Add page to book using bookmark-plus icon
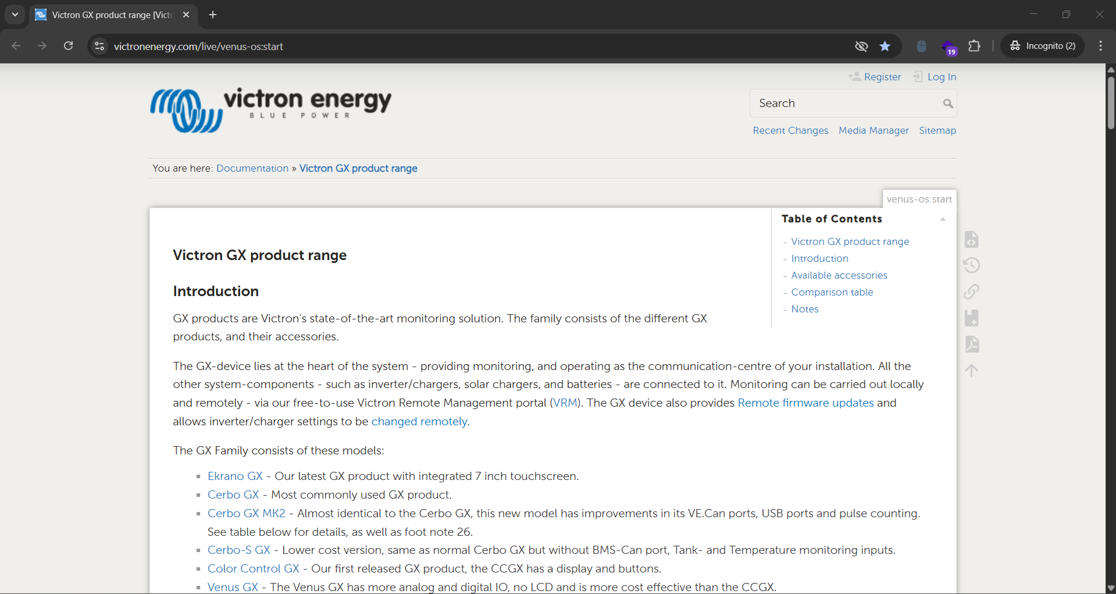 coord(972,318)
